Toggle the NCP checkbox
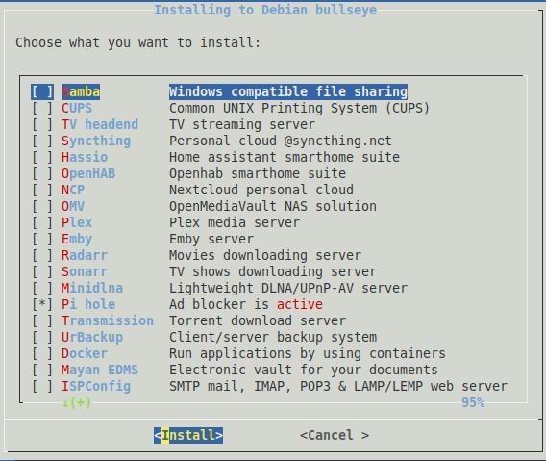The height and width of the screenshot is (461, 546). click(x=42, y=190)
